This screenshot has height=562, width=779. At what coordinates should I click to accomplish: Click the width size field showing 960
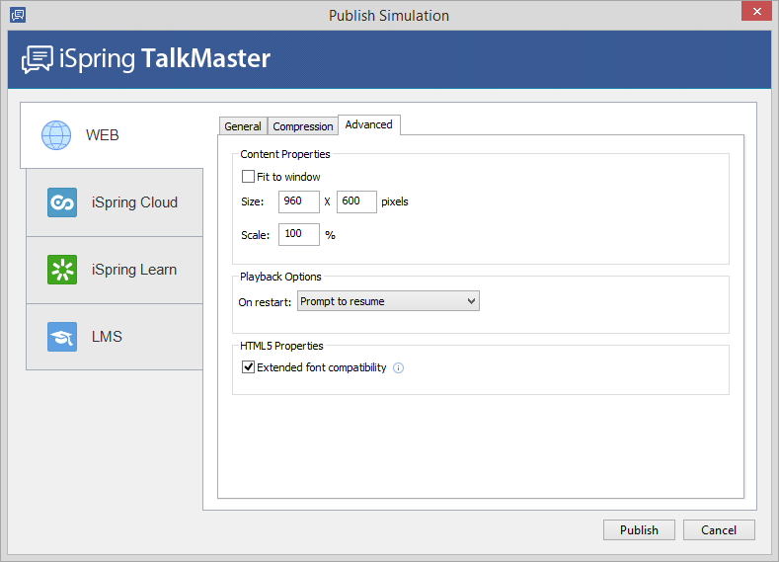298,201
